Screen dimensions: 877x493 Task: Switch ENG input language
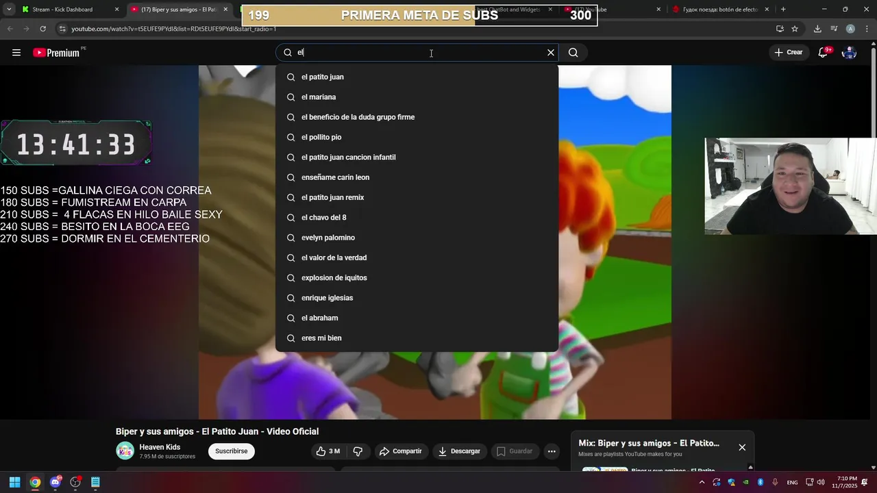[792, 482]
